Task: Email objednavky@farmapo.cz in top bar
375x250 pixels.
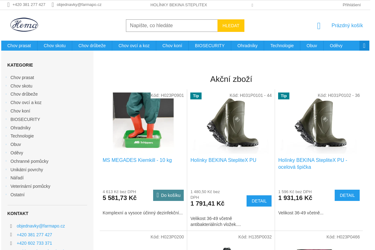Action: pyautogui.click(x=79, y=5)
